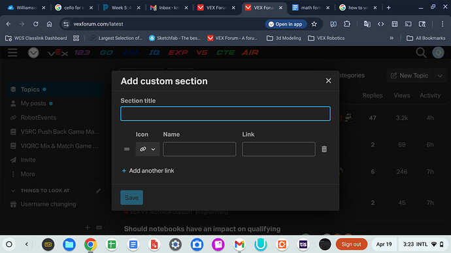Open the link icon picker dropdown
This screenshot has width=451, height=253.
click(148, 149)
